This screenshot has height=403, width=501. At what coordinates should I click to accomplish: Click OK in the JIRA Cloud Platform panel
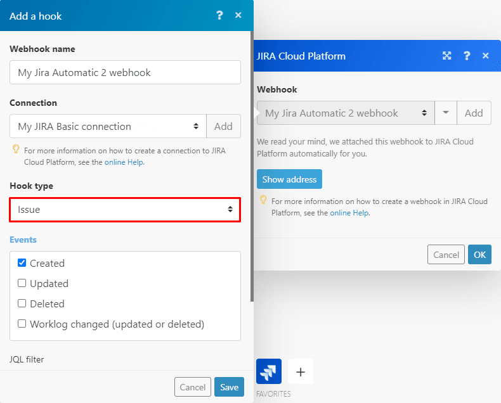479,255
